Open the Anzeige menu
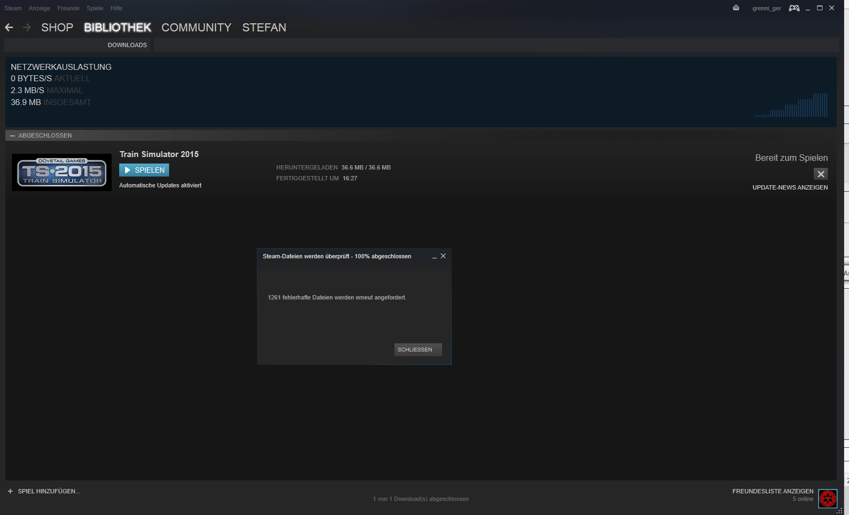849x515 pixels. (40, 8)
